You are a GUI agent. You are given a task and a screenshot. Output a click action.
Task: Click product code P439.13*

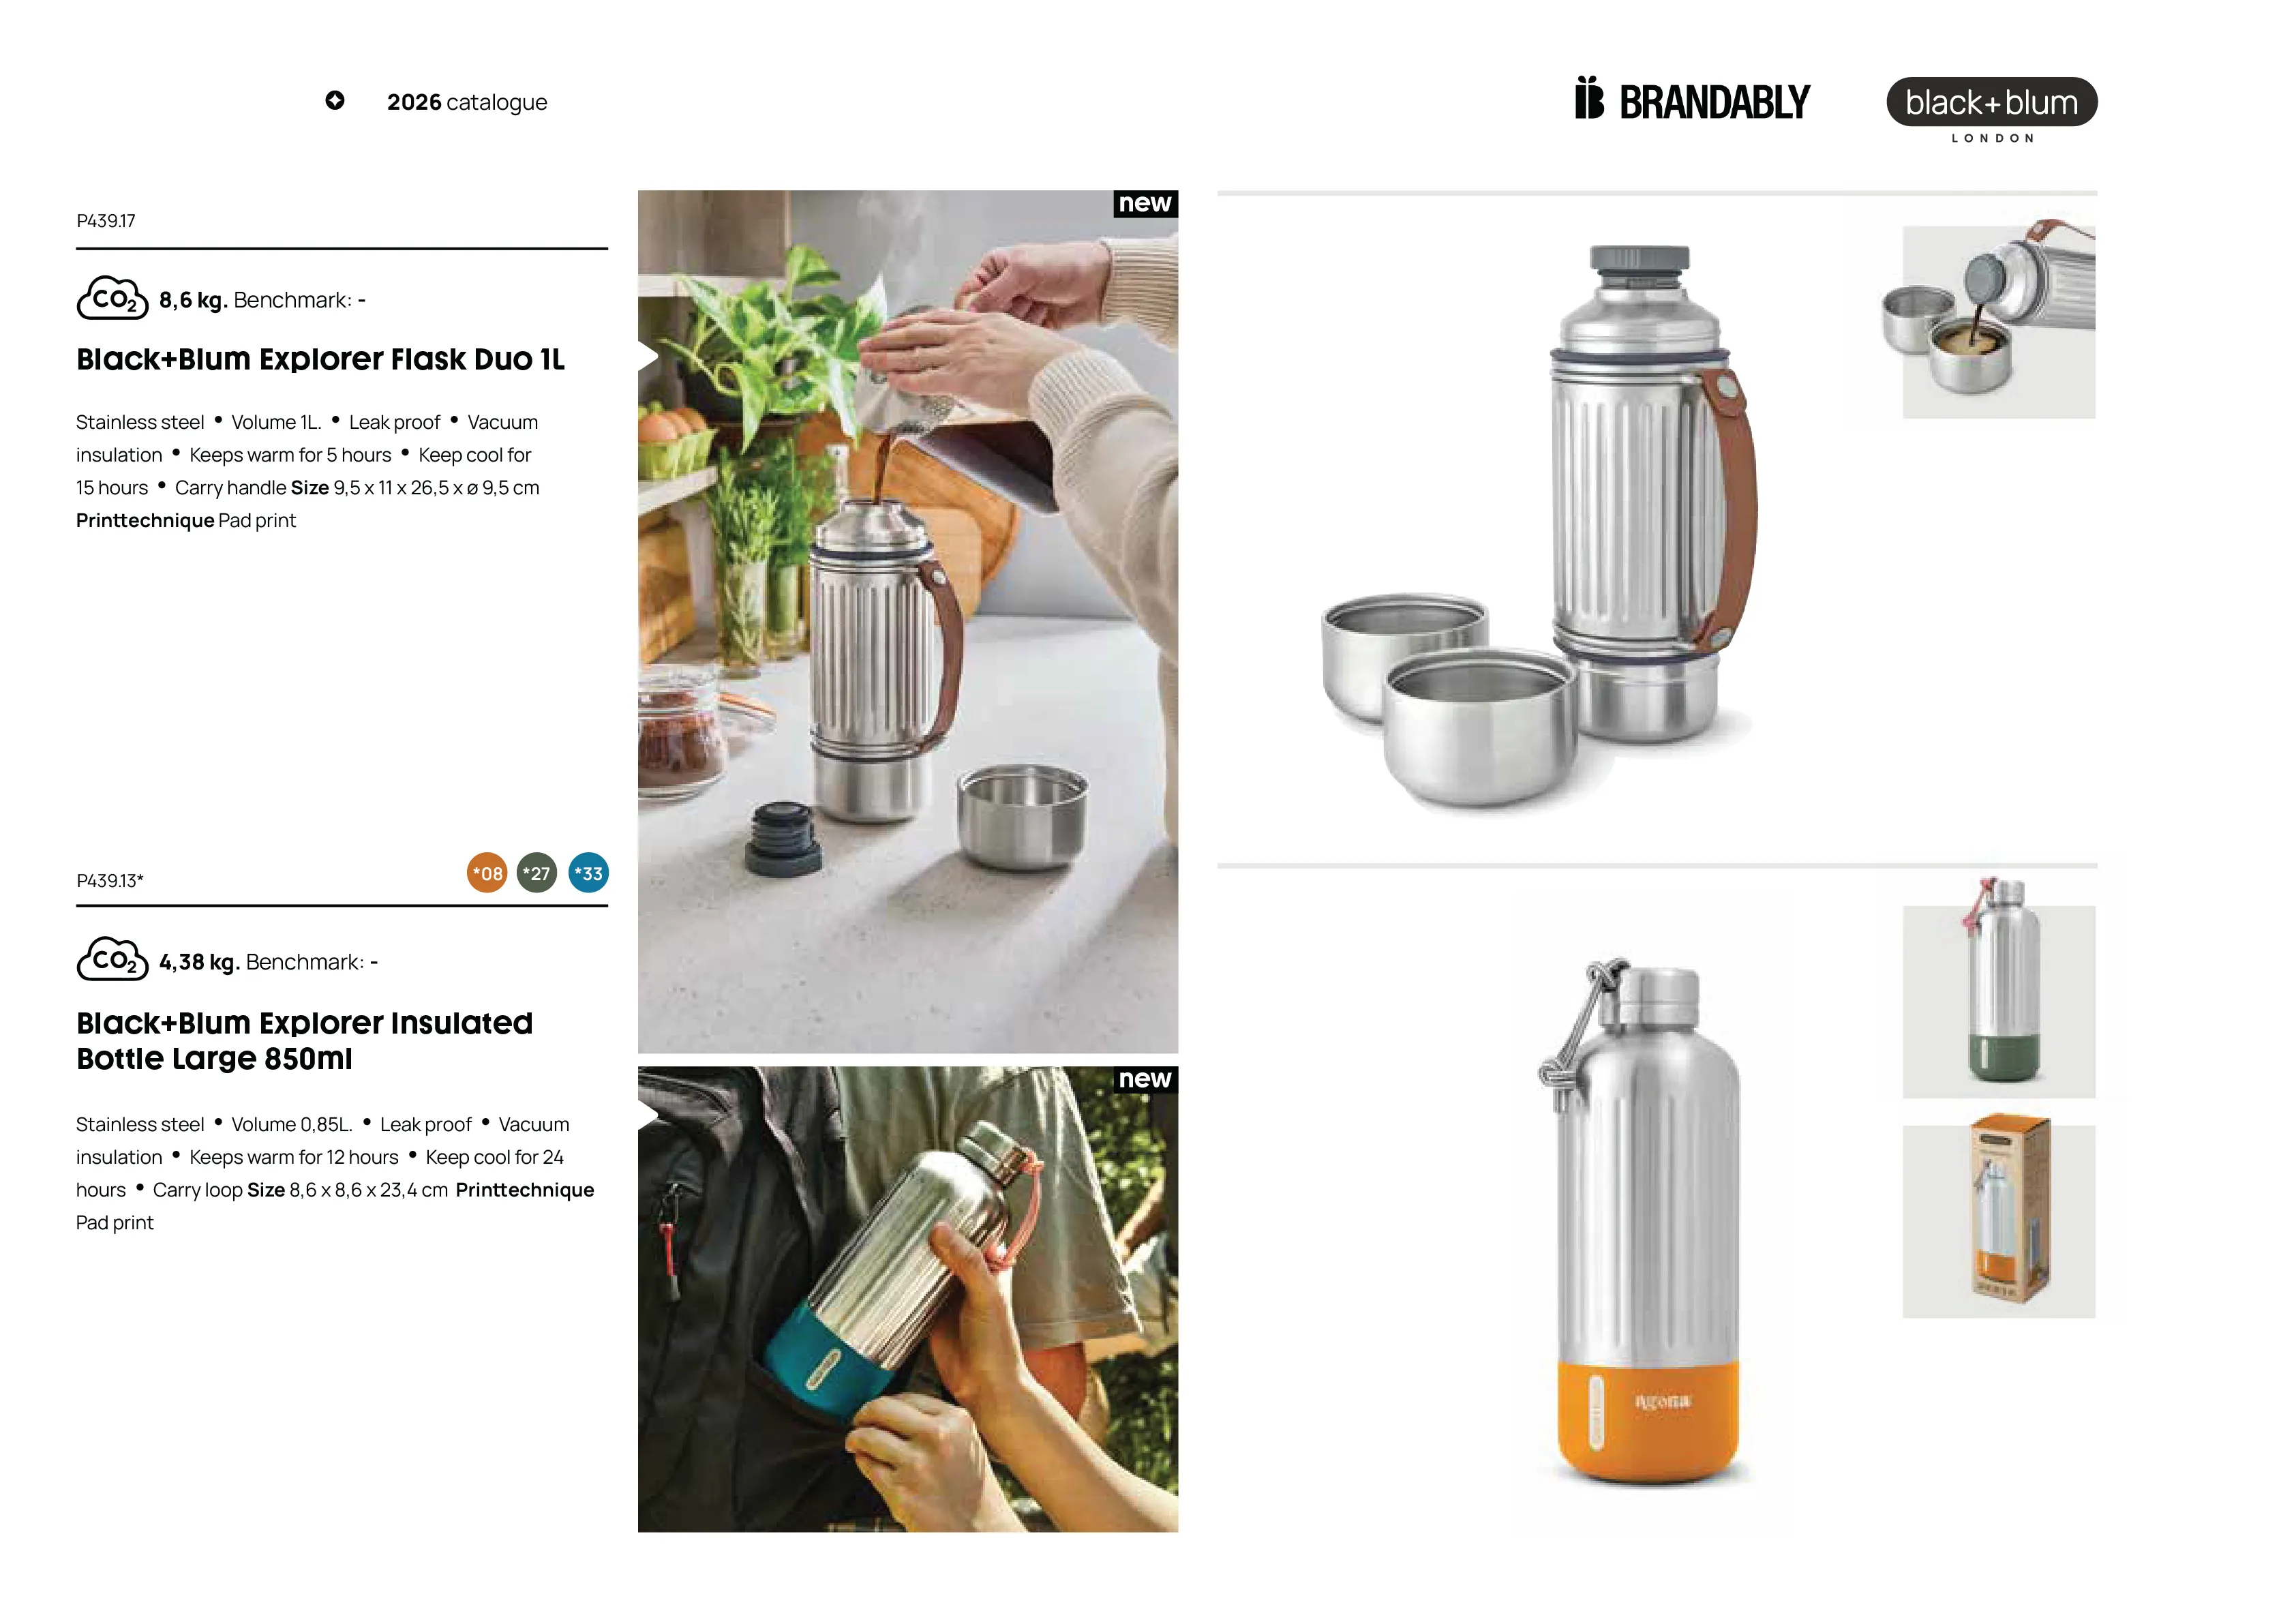pyautogui.click(x=110, y=881)
